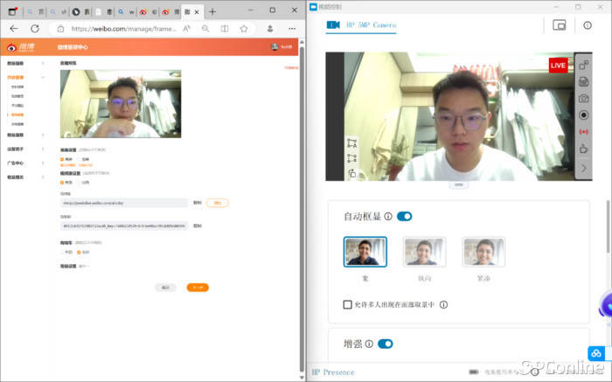Viewport: 612px width, 382px height.
Task: Click the red broadcast icon on camera toolbar
Action: [583, 132]
